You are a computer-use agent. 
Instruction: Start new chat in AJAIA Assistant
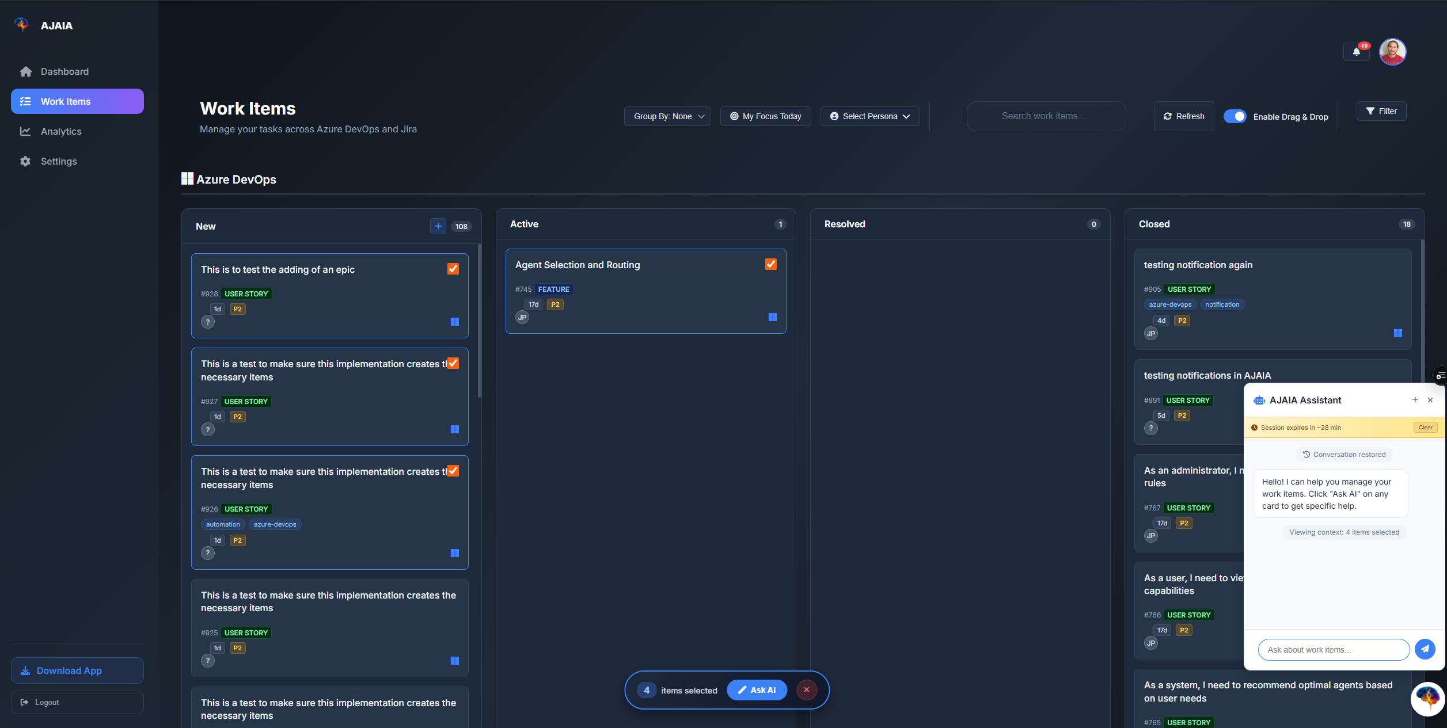point(1415,400)
